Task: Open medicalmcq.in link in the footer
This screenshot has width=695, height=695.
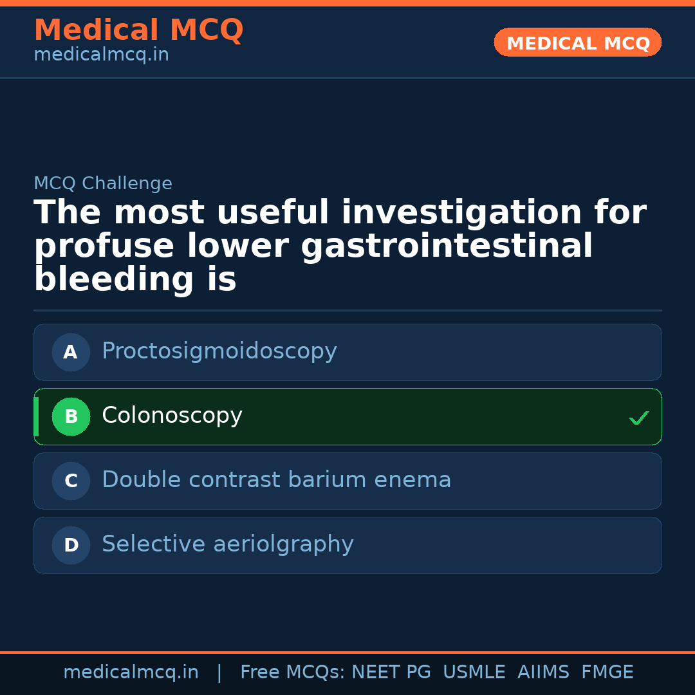Action: [x=131, y=672]
